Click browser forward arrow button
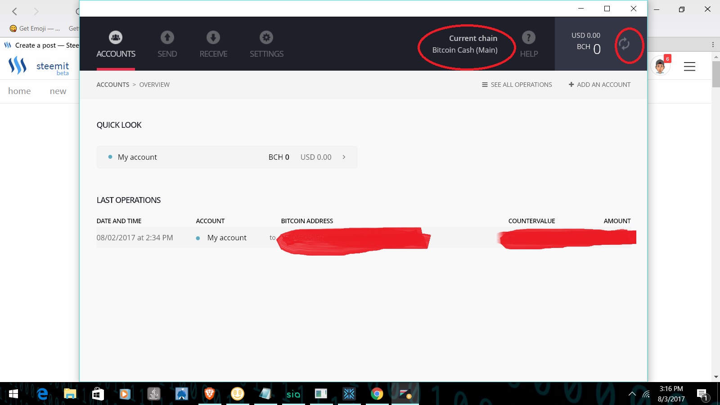The height and width of the screenshot is (405, 720). pos(36,11)
